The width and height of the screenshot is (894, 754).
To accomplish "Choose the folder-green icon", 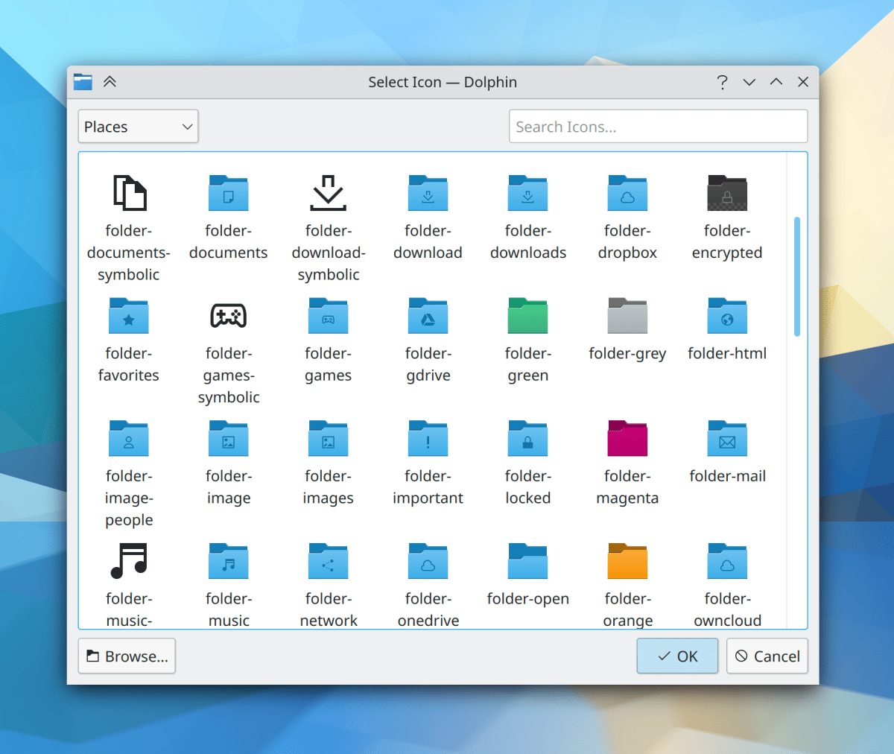I will click(x=527, y=315).
